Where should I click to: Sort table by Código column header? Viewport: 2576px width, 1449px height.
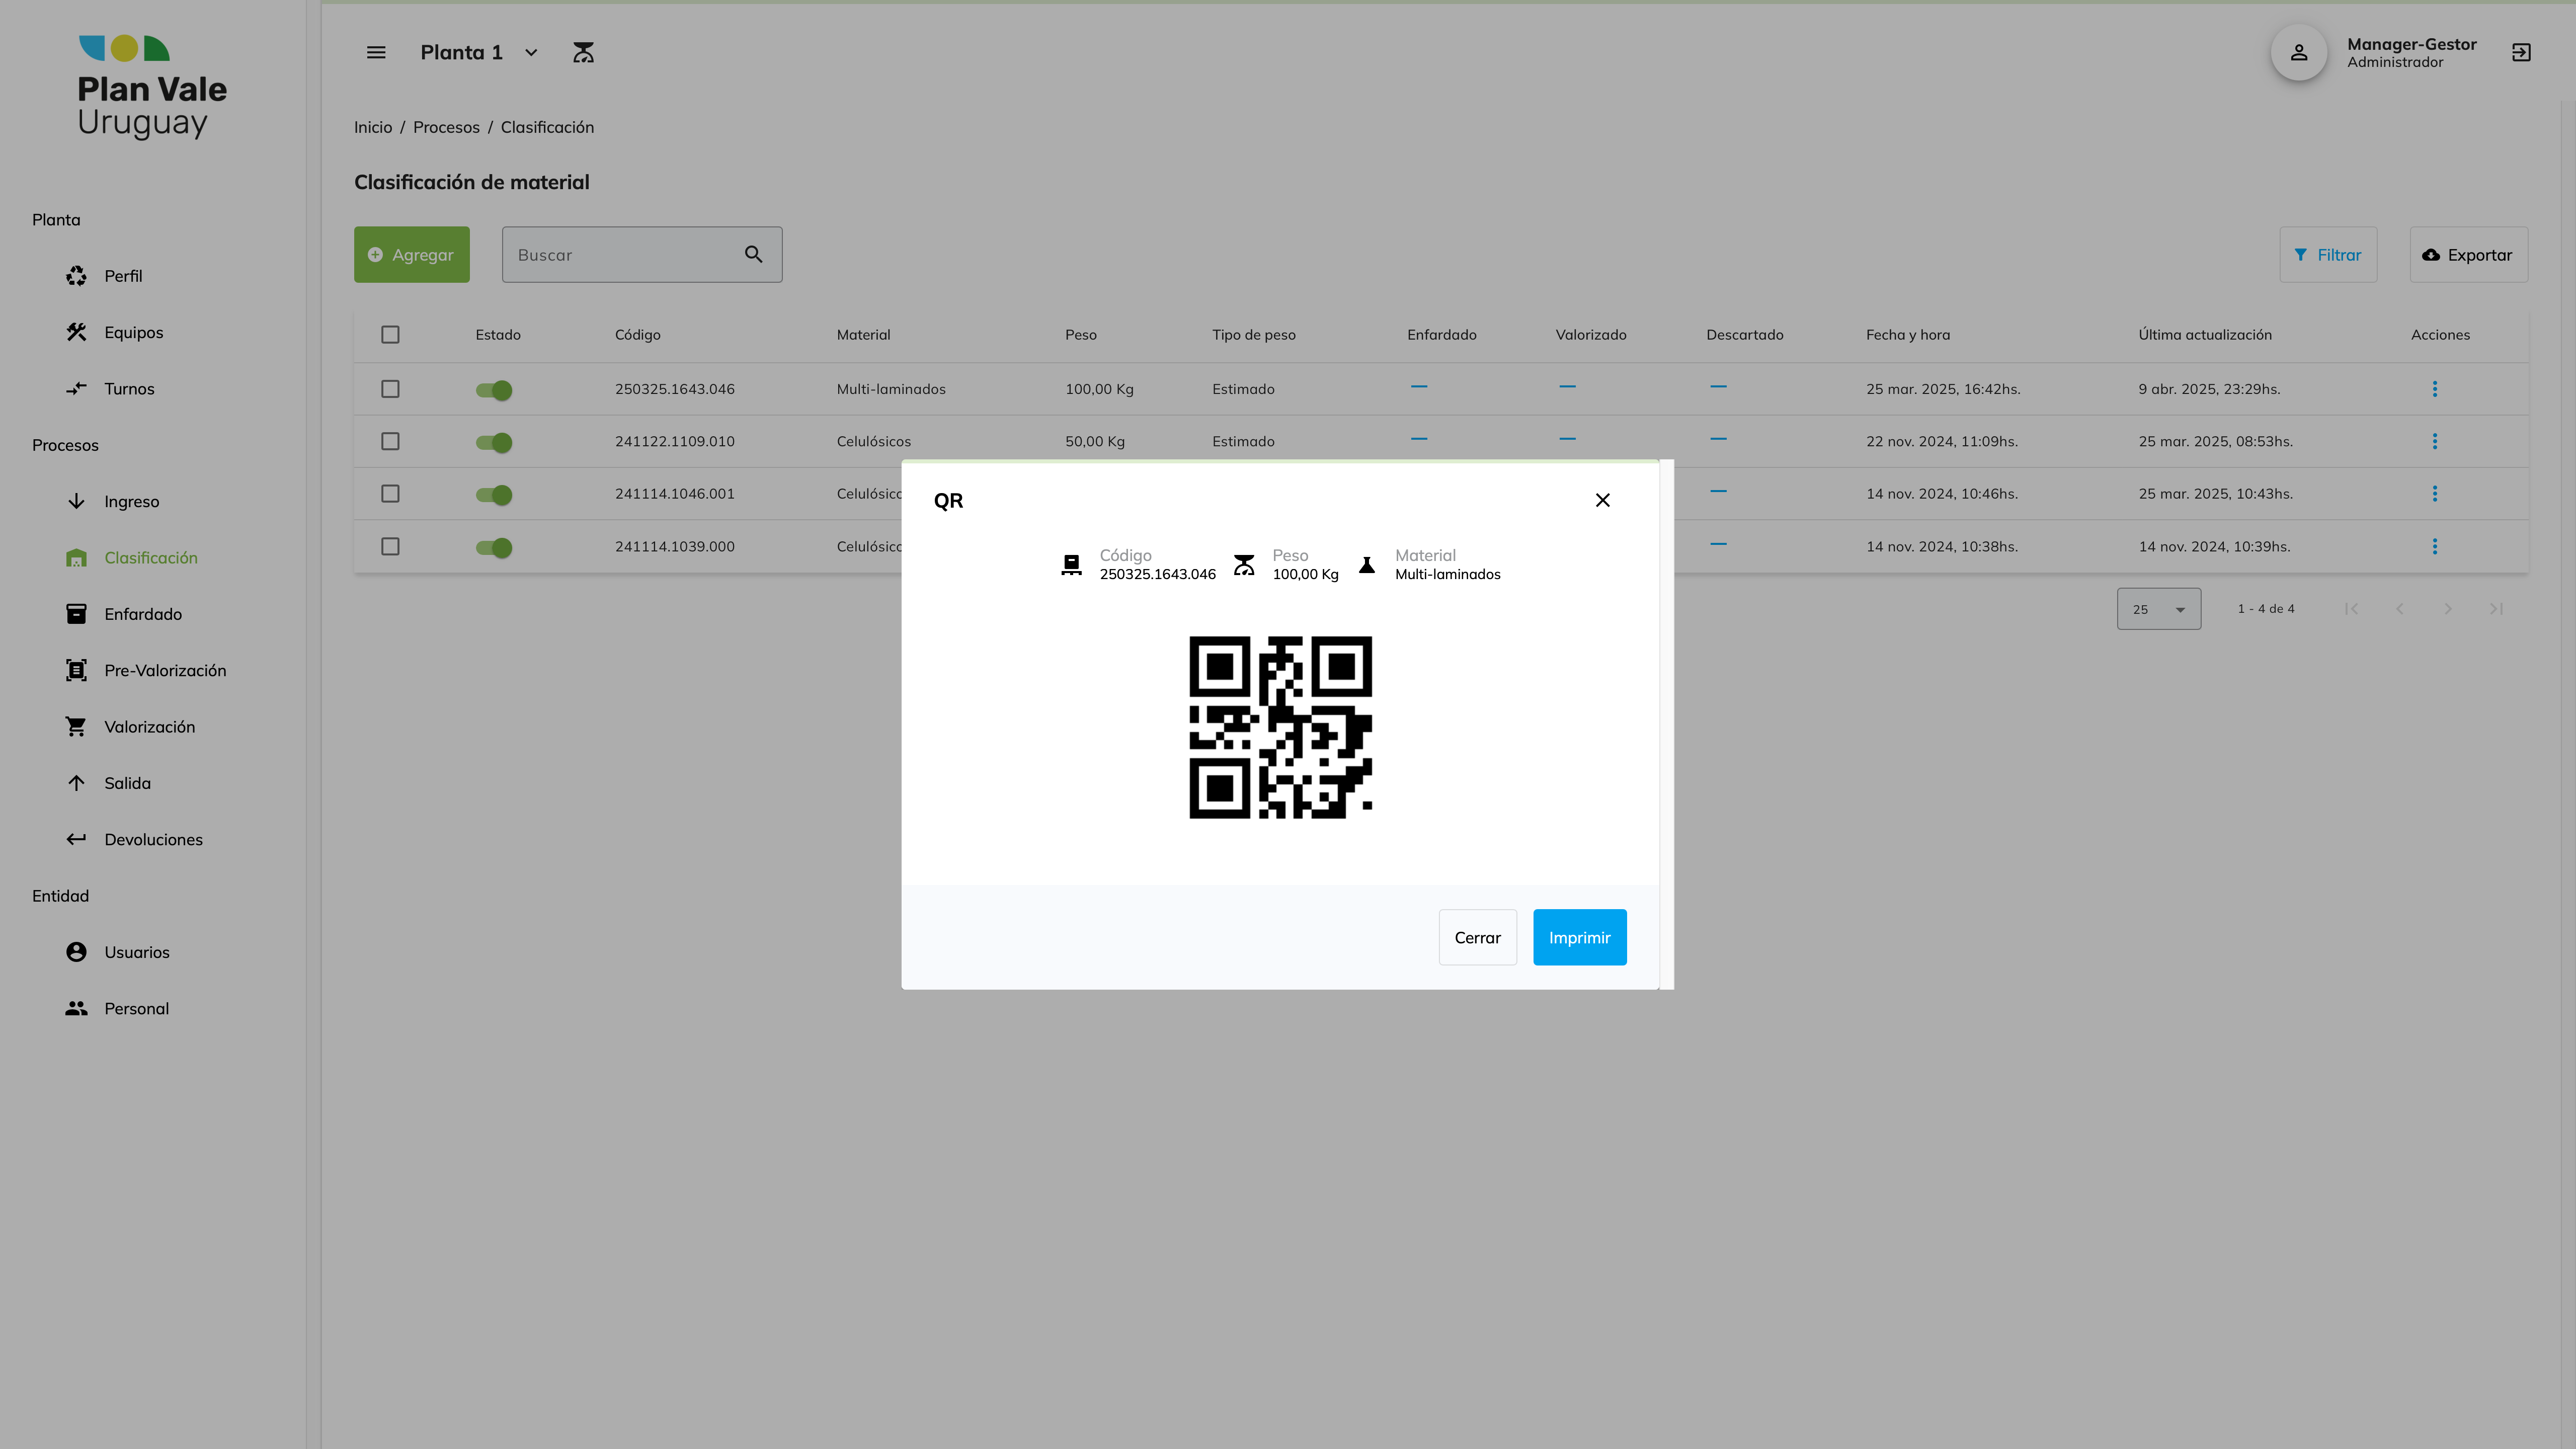637,335
